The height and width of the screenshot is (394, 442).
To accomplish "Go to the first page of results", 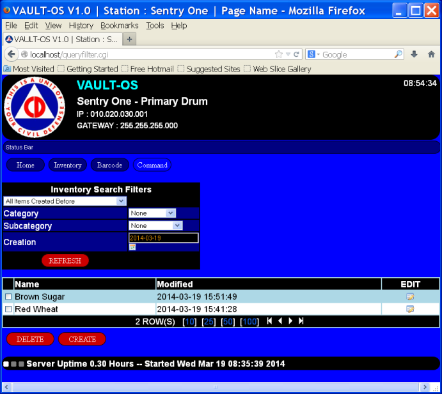I will coord(269,321).
